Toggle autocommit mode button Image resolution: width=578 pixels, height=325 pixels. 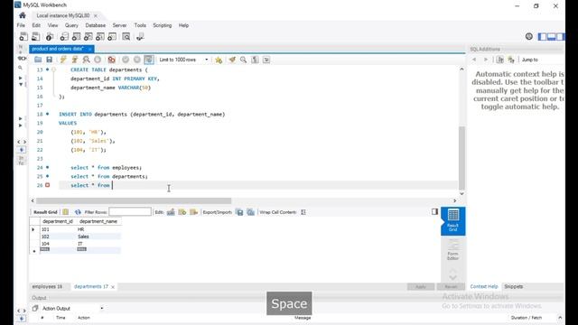tap(149, 60)
